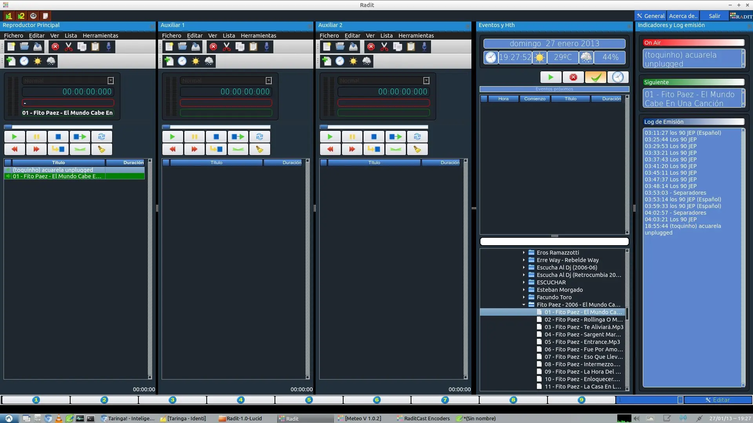Open Editar menu in Auxiliar 2

352,36
